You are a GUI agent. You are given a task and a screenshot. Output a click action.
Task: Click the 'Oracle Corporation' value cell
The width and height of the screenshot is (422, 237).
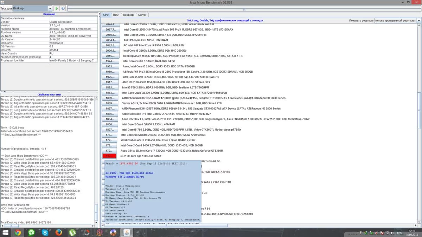[73, 22]
